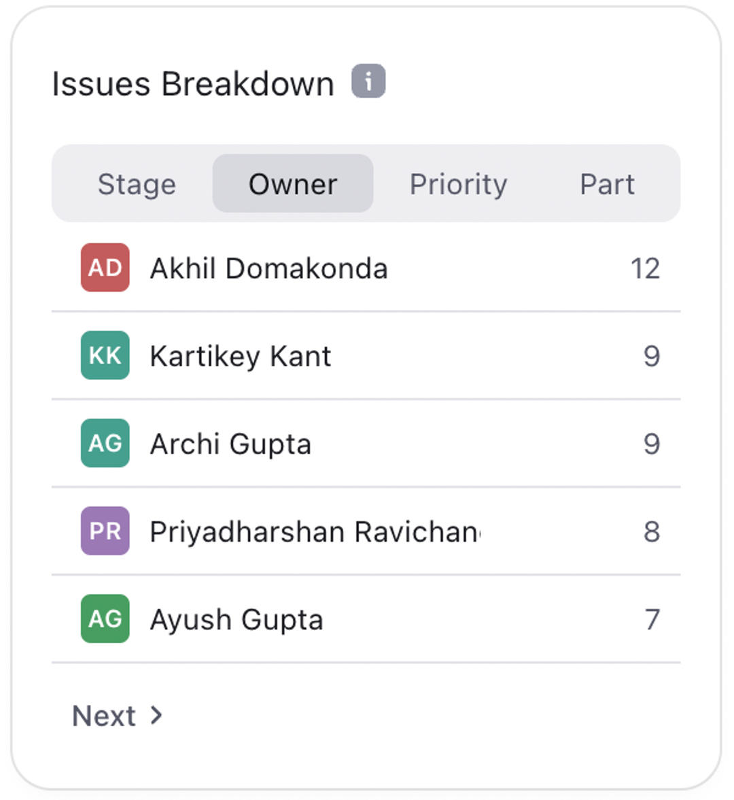
Task: Go to Next page of owners
Action: (105, 716)
